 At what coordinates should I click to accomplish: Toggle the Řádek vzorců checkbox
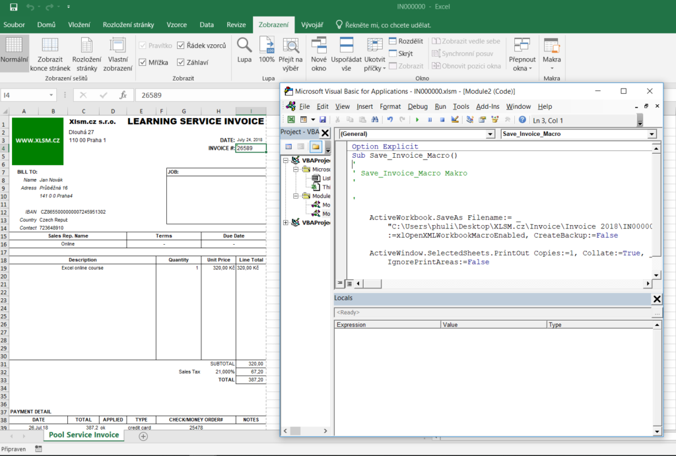point(180,46)
